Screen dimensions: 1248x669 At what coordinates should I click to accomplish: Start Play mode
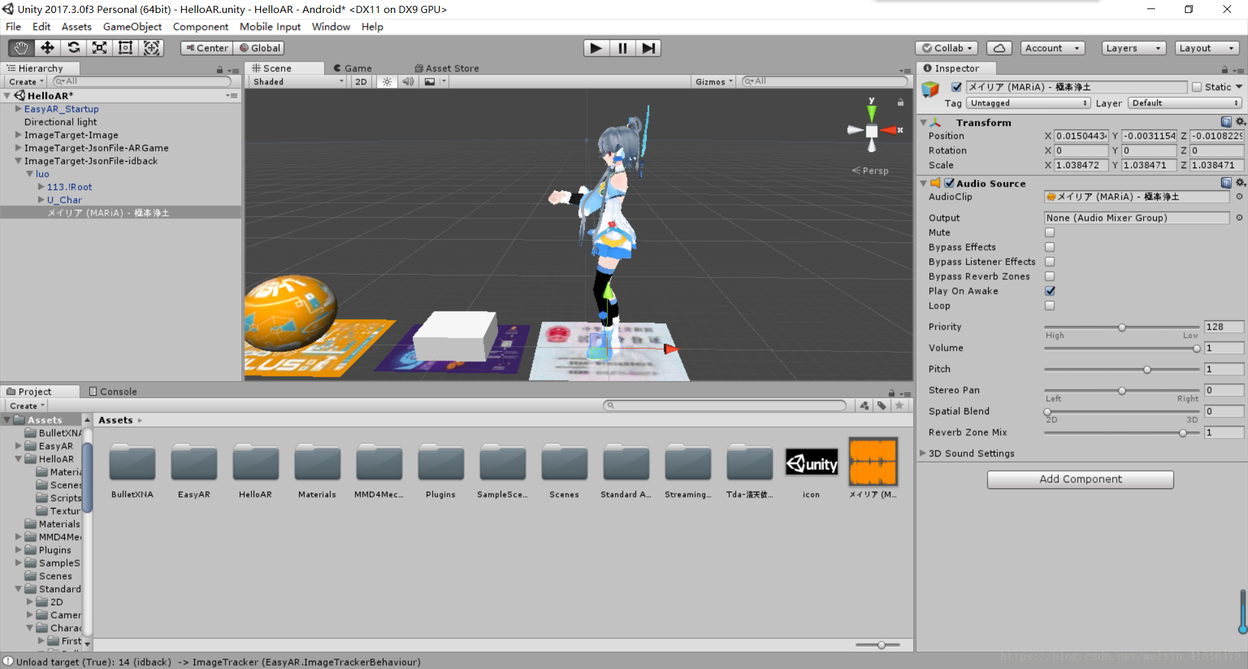[x=596, y=48]
